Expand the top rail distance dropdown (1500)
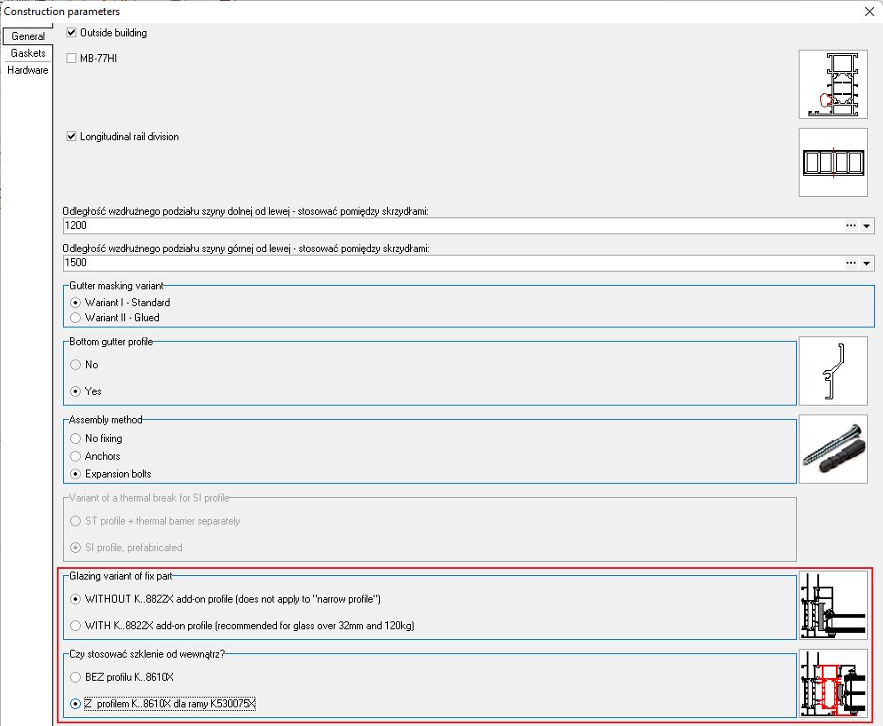This screenshot has width=883, height=726. [867, 264]
